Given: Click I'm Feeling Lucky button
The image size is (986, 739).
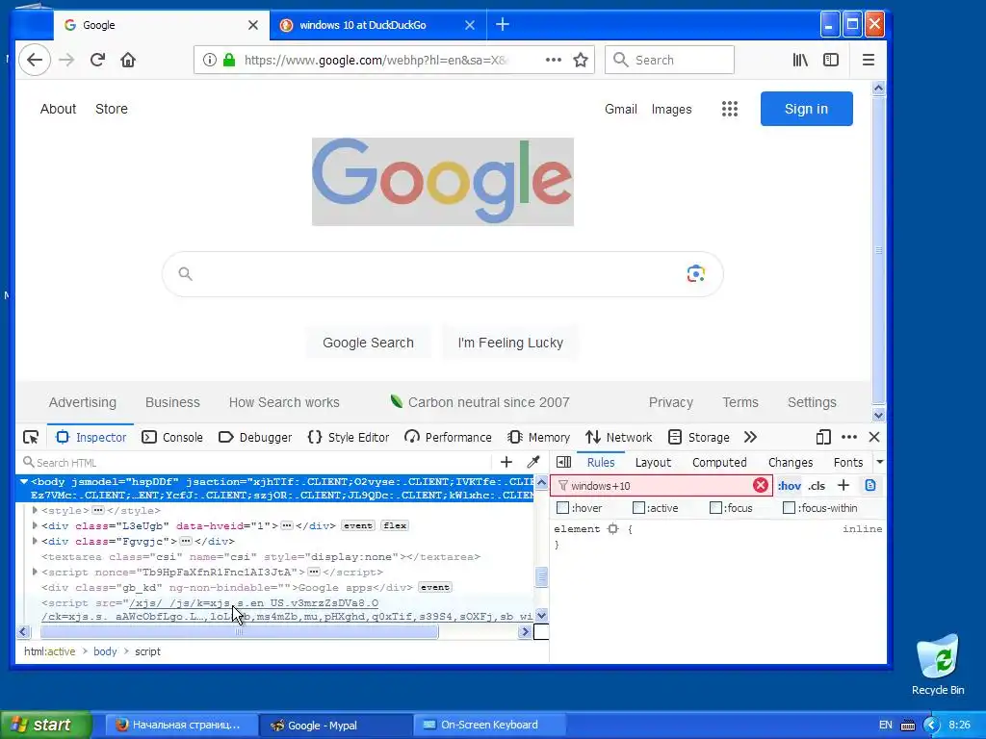Looking at the screenshot, I should pyautogui.click(x=510, y=343).
